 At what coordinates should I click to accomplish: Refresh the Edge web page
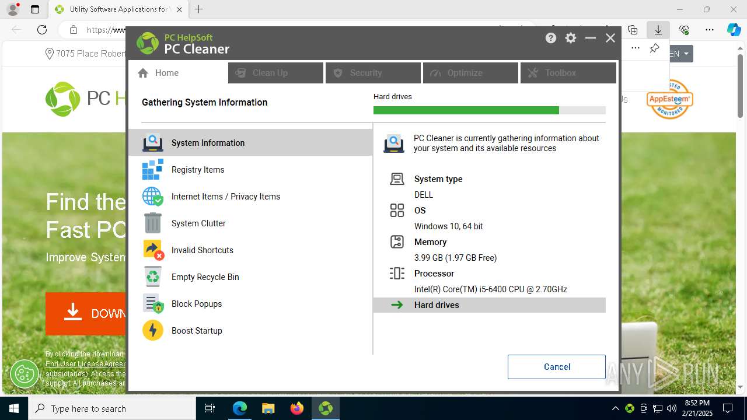tap(42, 30)
